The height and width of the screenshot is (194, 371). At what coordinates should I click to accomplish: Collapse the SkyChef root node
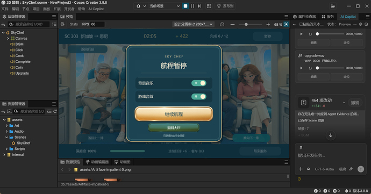coord(3,32)
